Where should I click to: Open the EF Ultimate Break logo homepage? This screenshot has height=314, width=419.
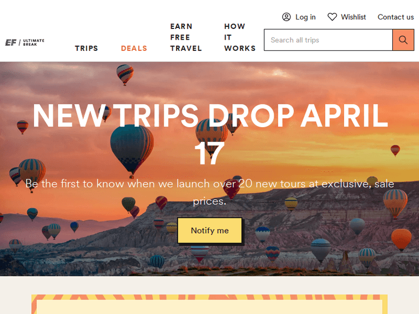click(25, 42)
